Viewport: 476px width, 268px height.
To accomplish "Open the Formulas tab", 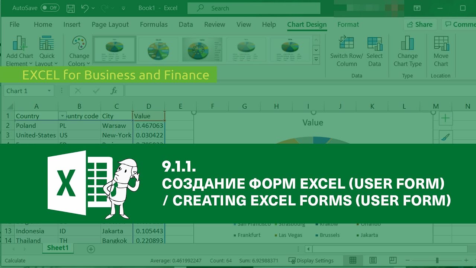I will (154, 25).
